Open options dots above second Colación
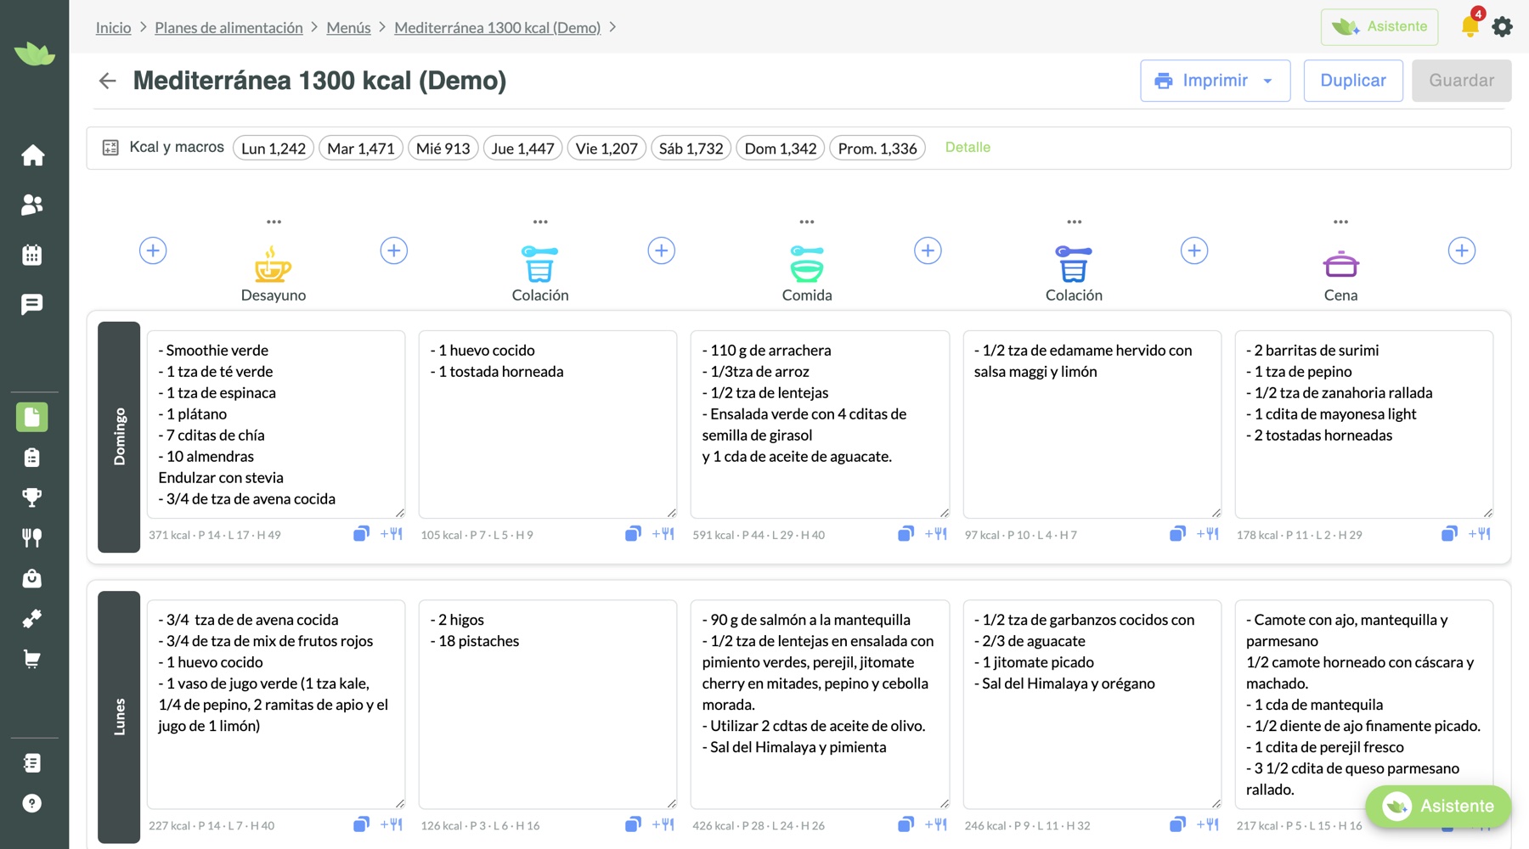The height and width of the screenshot is (849, 1529). coord(1075,222)
